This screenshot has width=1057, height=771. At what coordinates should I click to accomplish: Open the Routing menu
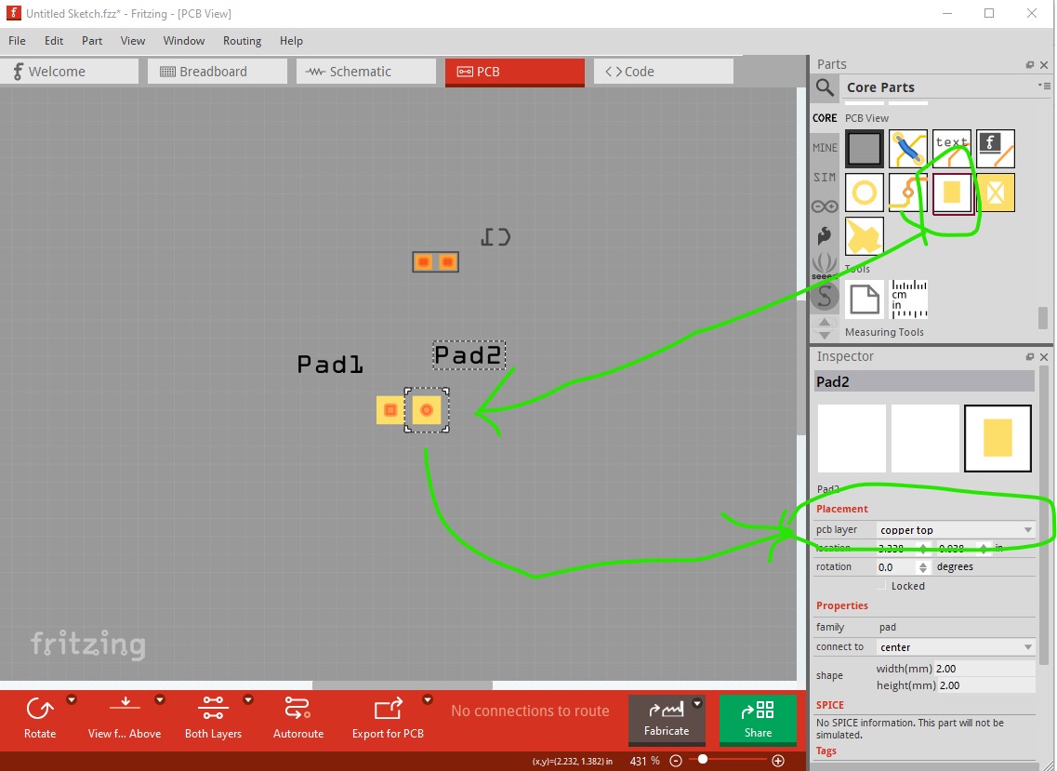pyautogui.click(x=242, y=41)
